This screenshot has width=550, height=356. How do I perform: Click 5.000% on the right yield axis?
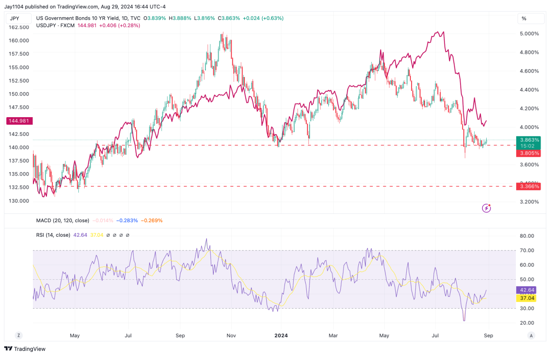coord(529,34)
